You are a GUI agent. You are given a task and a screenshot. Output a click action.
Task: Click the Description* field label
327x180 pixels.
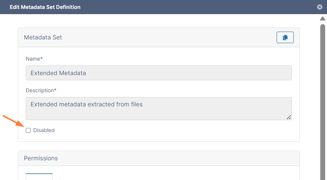[x=41, y=90]
